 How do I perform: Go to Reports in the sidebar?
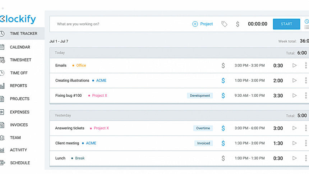[18, 86]
